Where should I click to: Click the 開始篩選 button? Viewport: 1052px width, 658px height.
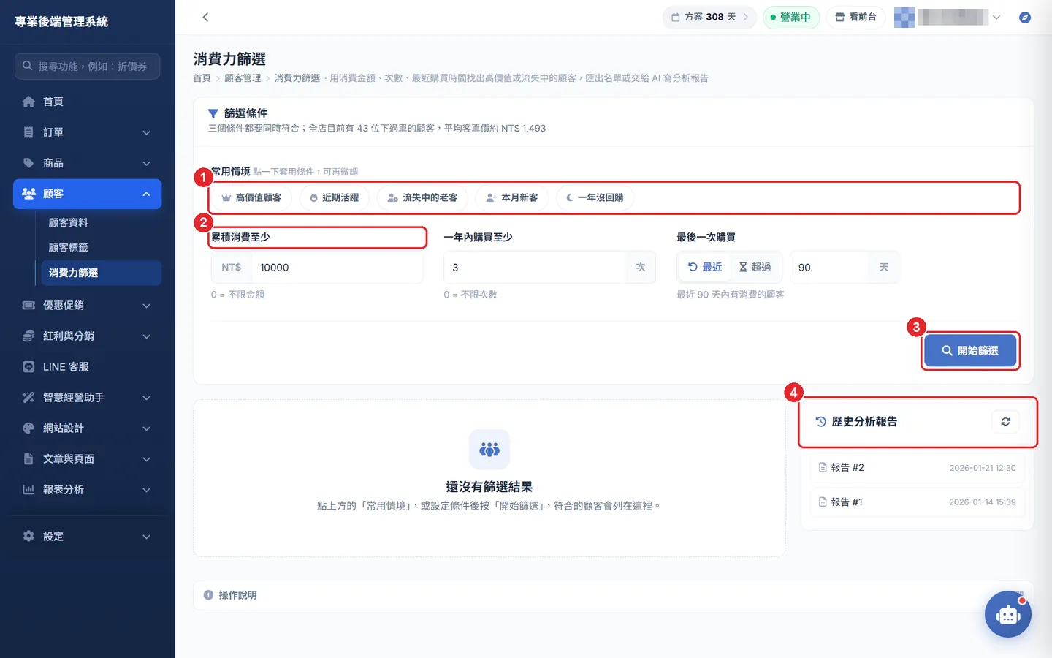pos(970,350)
